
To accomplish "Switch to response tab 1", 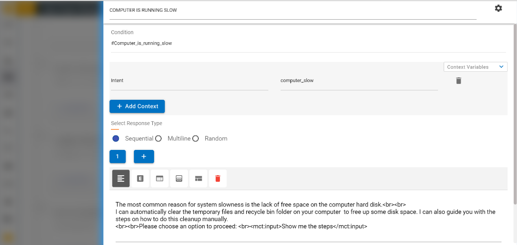I will pyautogui.click(x=117, y=156).
